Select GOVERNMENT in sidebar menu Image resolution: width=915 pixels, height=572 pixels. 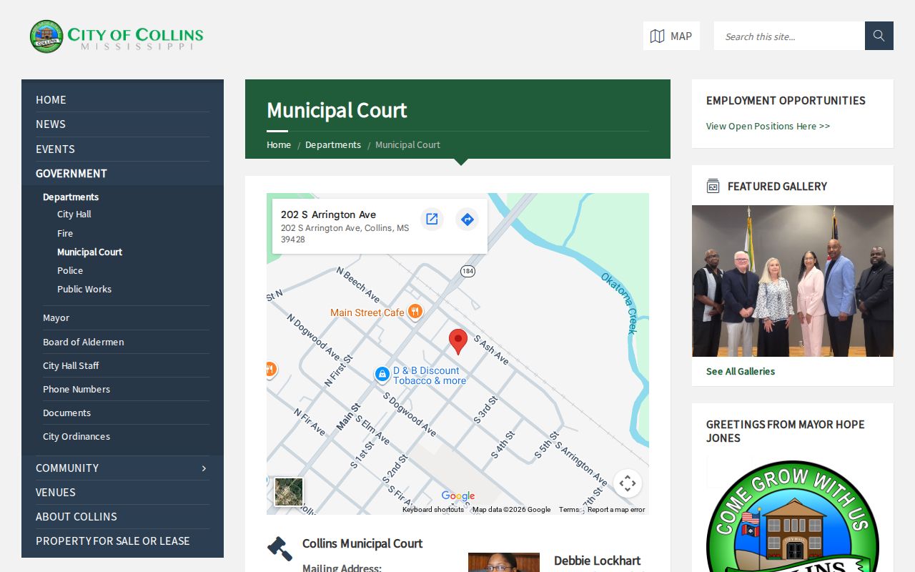[71, 173]
